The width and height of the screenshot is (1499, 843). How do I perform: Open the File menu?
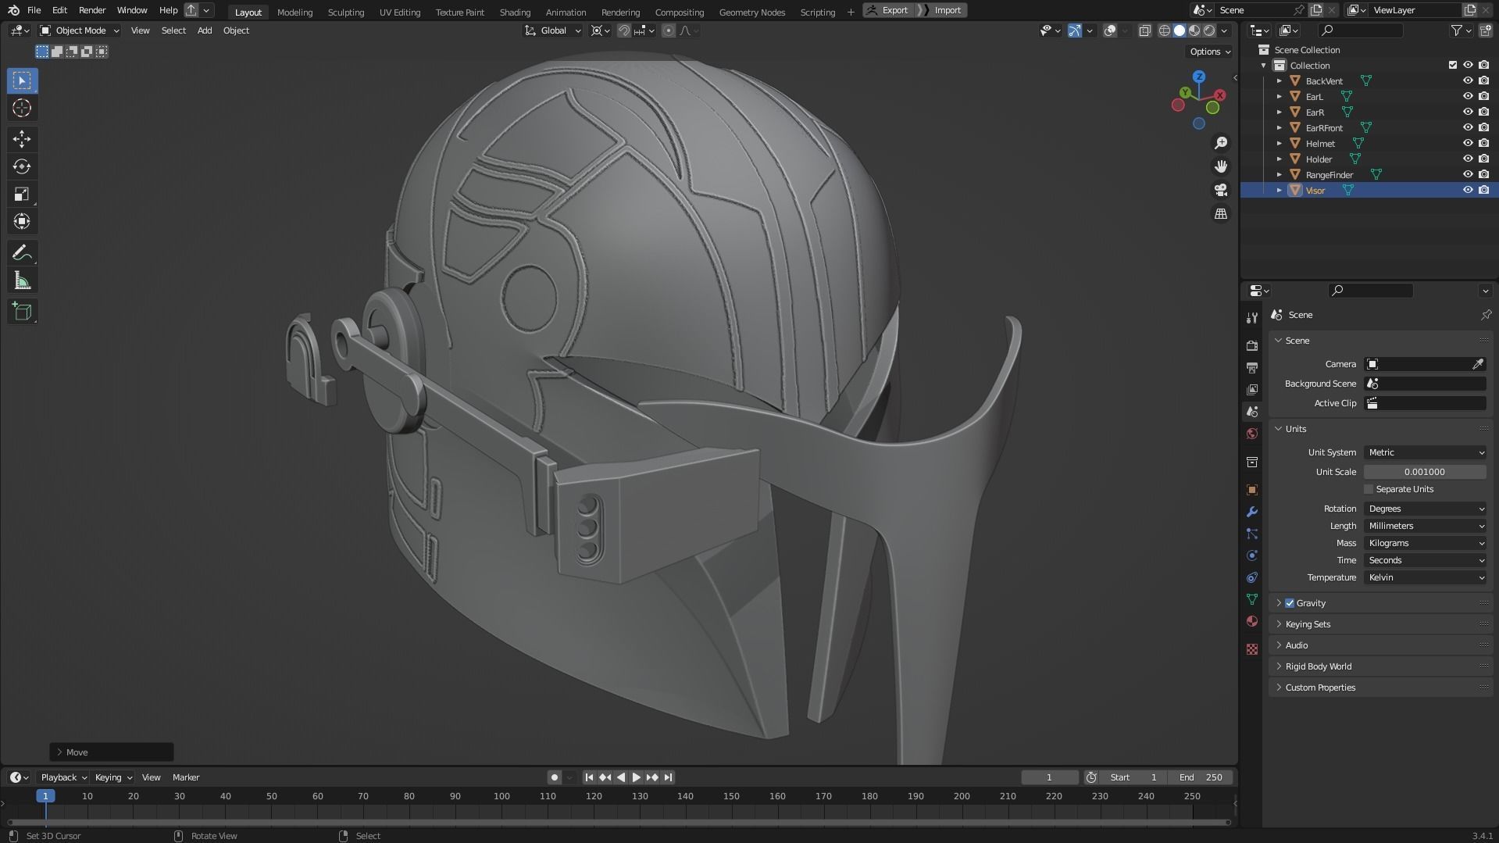[x=34, y=10]
